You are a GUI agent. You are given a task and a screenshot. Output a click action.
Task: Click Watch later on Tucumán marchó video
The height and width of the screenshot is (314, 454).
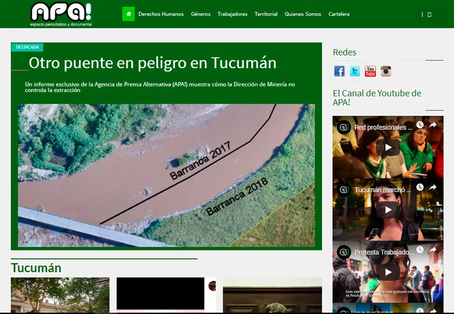420,187
